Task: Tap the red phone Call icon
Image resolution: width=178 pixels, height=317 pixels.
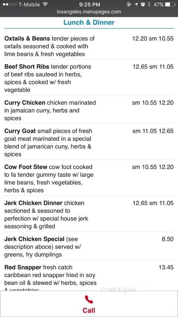Action: (89, 299)
